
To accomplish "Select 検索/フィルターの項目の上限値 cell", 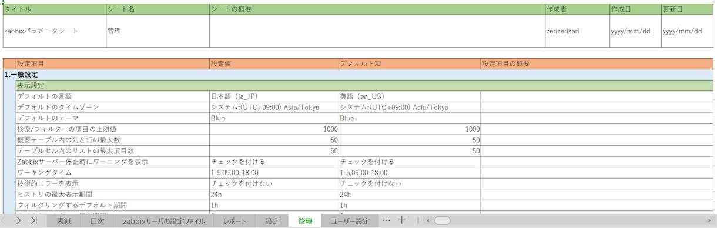I will pos(112,129).
